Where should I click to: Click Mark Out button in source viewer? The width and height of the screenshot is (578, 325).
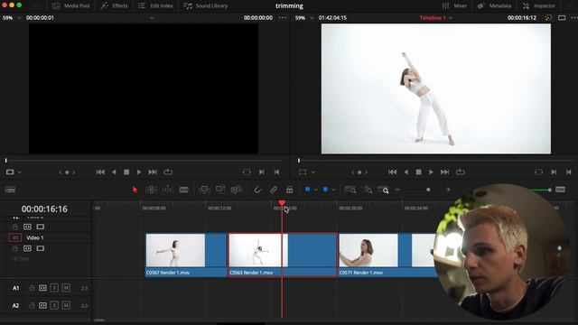click(x=276, y=172)
